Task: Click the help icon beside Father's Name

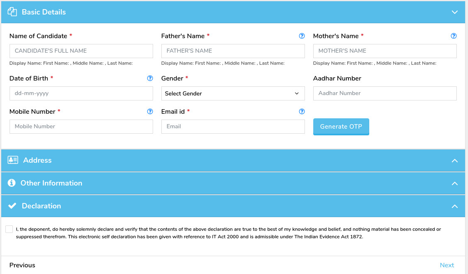Action: click(302, 36)
